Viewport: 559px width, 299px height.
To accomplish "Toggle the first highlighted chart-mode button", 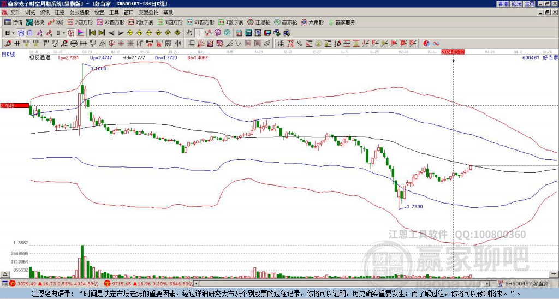I will click(x=21, y=33).
